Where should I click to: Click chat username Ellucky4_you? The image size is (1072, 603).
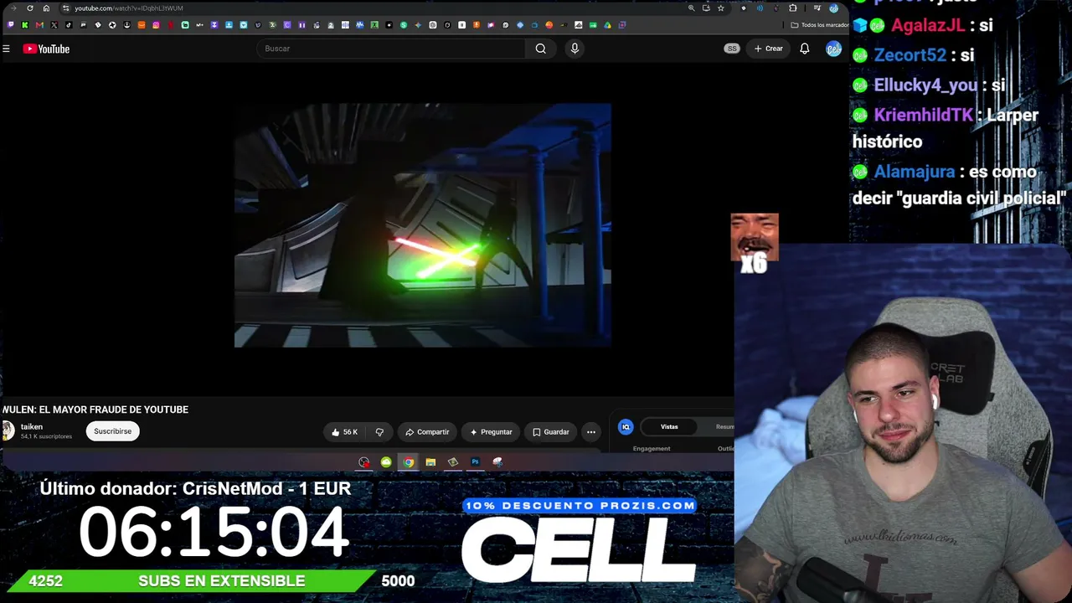click(x=925, y=85)
